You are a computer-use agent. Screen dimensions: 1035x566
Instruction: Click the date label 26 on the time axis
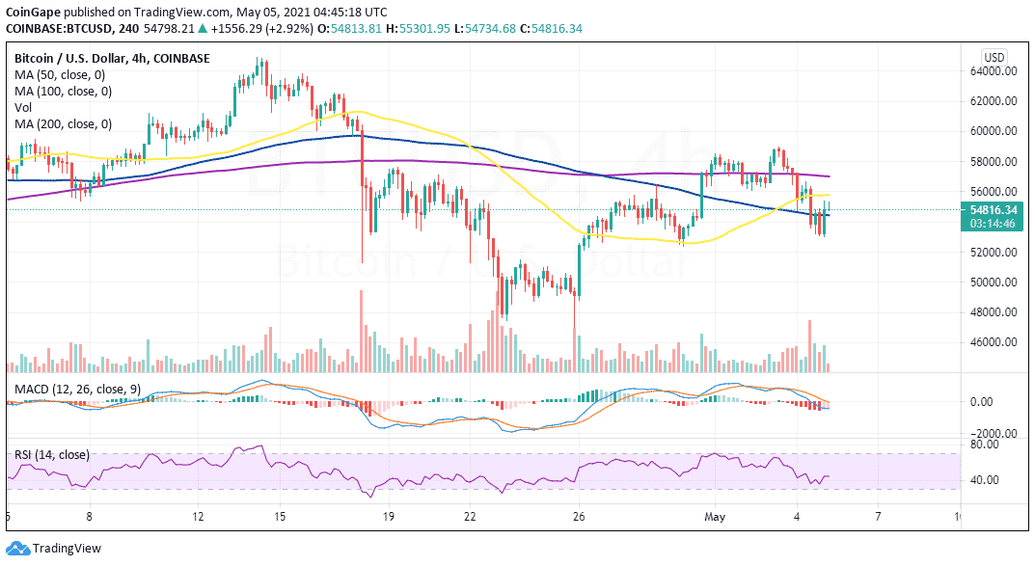click(x=579, y=517)
